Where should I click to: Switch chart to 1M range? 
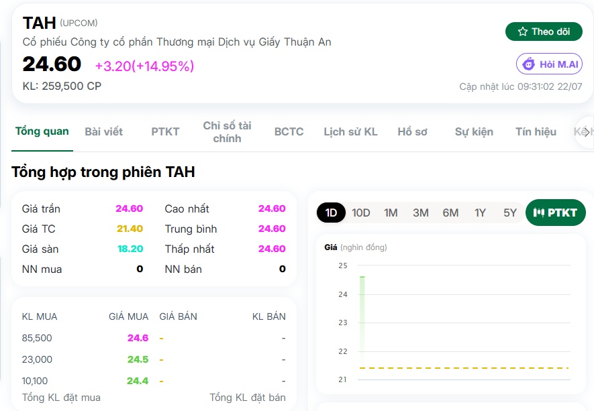[391, 213]
